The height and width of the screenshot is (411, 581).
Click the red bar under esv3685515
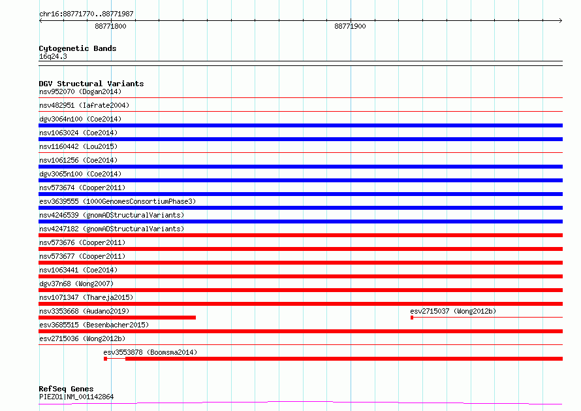point(300,331)
